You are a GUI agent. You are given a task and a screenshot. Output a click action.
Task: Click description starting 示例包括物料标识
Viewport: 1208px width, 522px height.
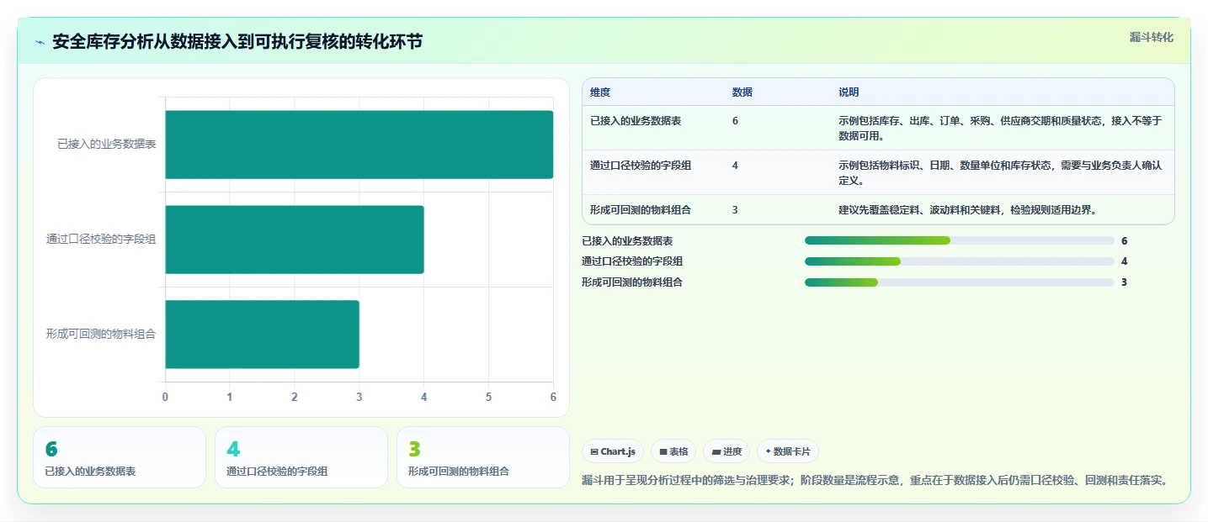pos(1000,172)
